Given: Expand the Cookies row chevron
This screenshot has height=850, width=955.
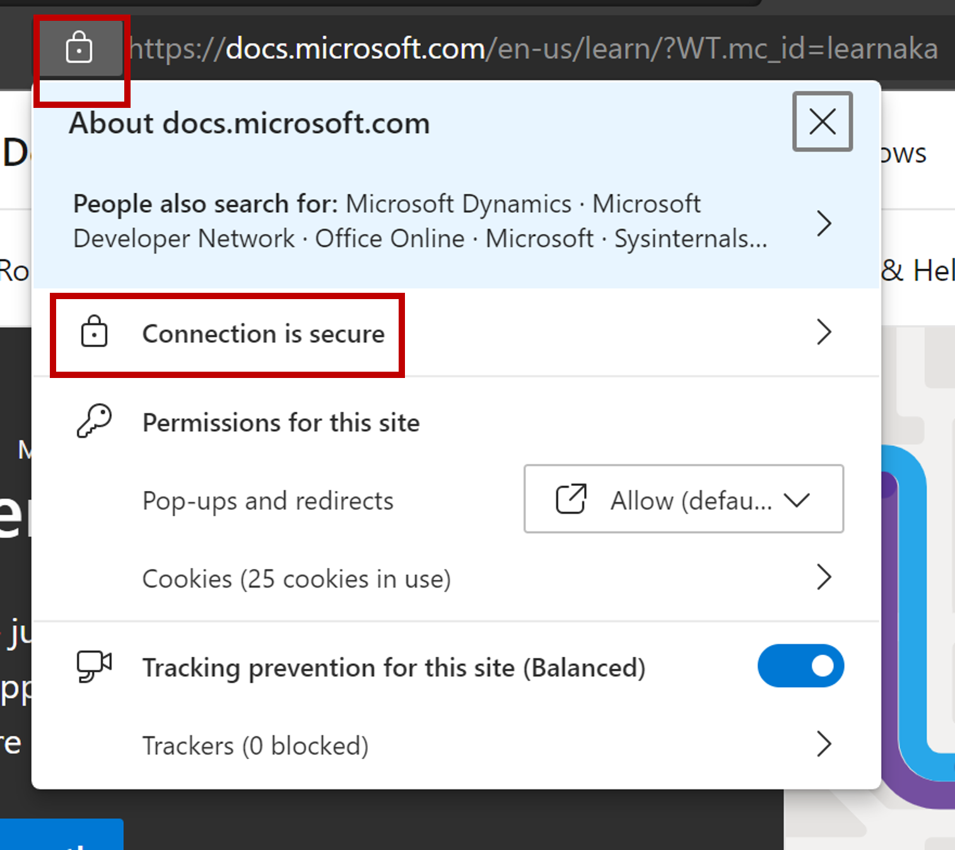Looking at the screenshot, I should 824,577.
